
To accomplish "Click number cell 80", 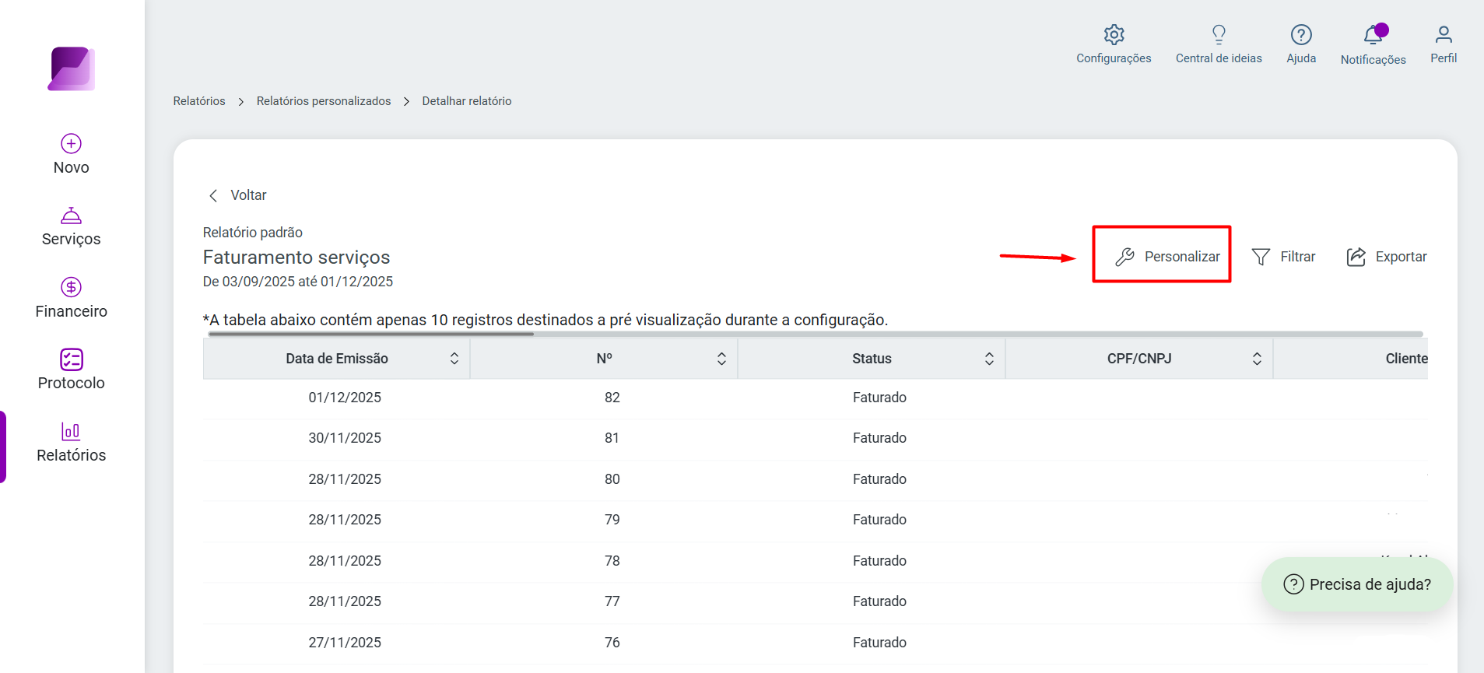I will point(612,479).
